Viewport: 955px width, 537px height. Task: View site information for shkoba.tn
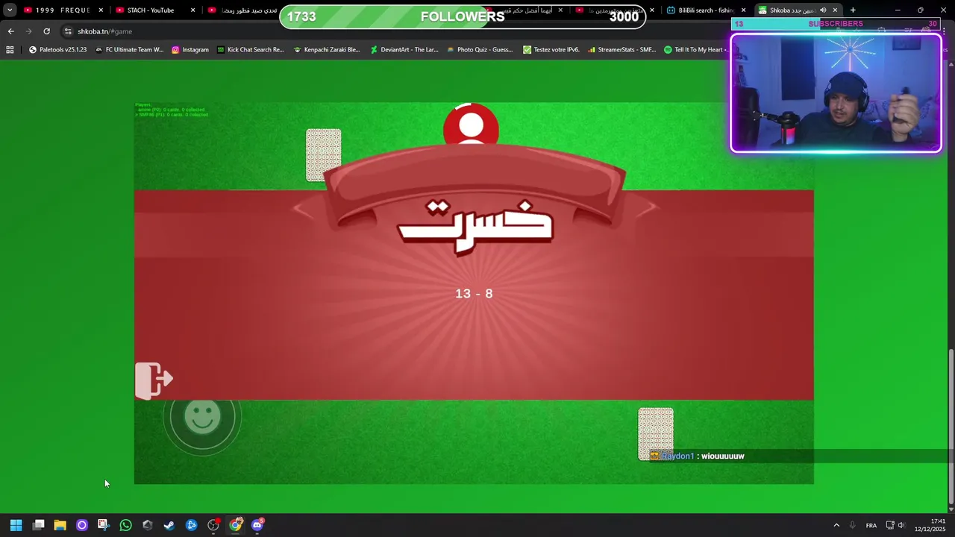coord(68,31)
